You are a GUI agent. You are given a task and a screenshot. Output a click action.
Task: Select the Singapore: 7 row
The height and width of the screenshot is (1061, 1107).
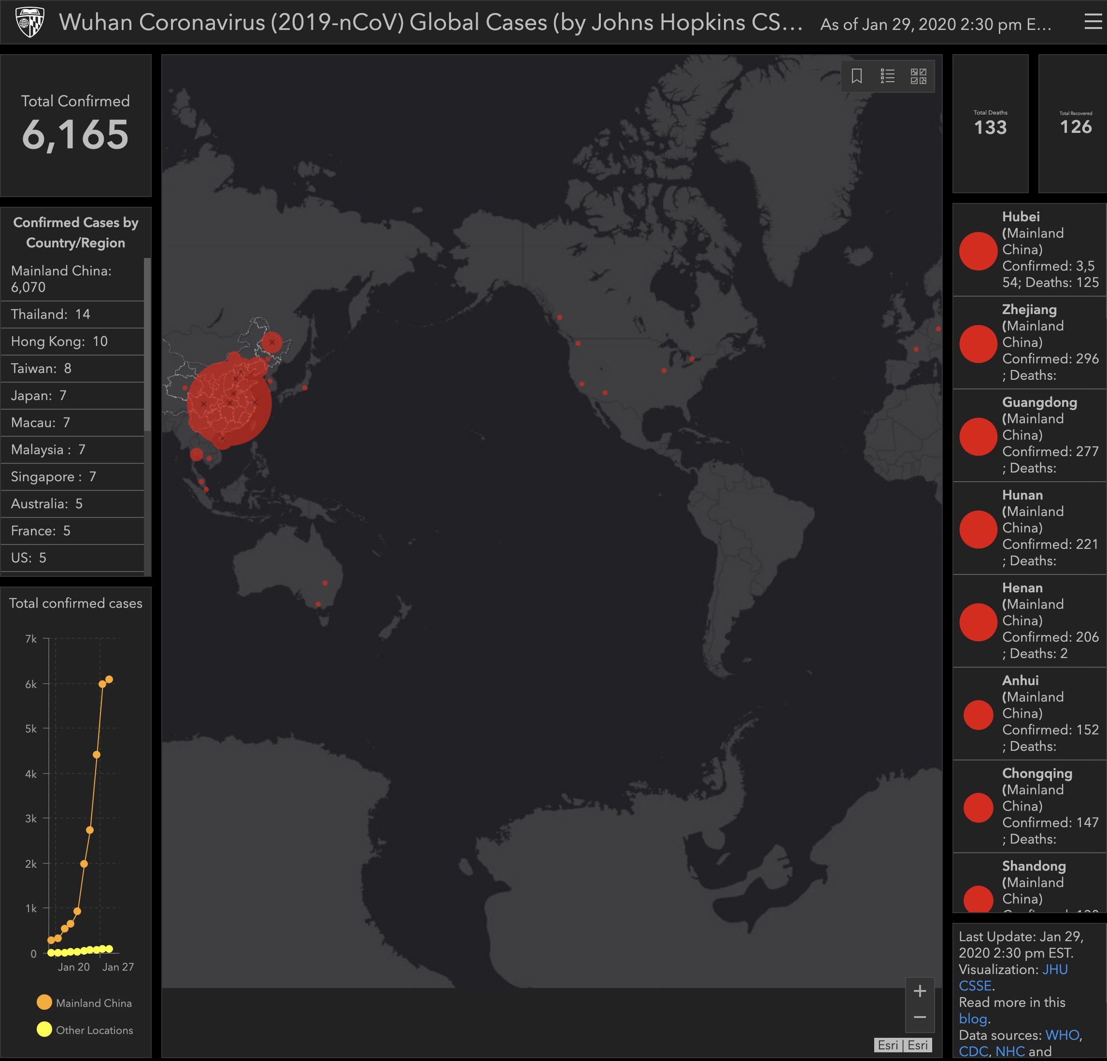[x=72, y=477]
